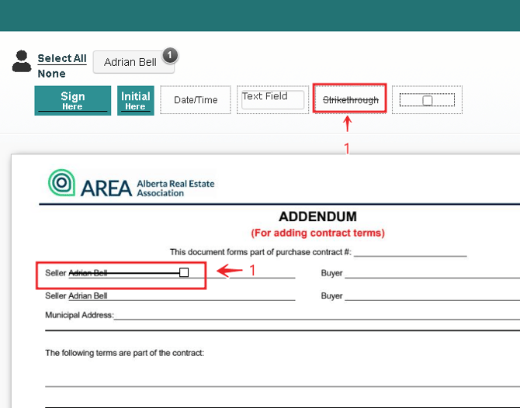Select the checkbox field tool
The height and width of the screenshot is (408, 520).
pyautogui.click(x=427, y=100)
